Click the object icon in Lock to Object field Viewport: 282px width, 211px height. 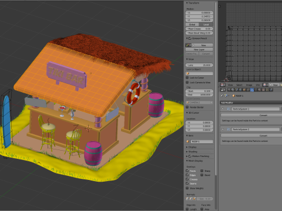[187, 73]
